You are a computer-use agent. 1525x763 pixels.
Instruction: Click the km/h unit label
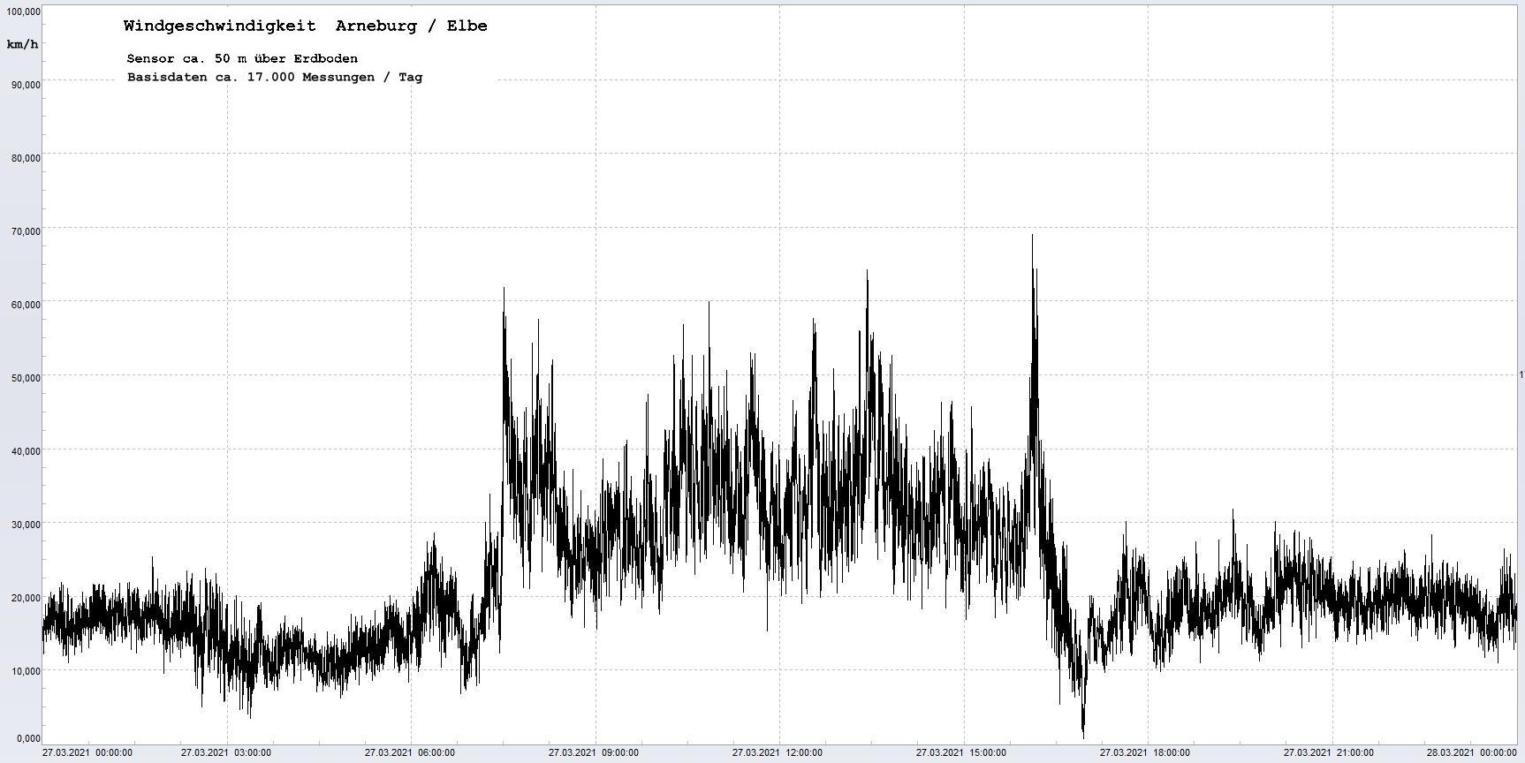pos(22,44)
